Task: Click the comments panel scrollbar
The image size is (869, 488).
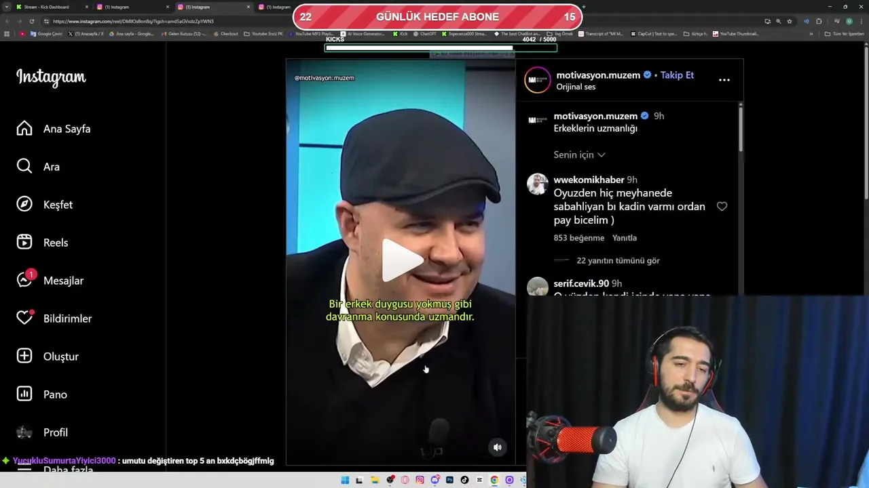Action: click(740, 129)
